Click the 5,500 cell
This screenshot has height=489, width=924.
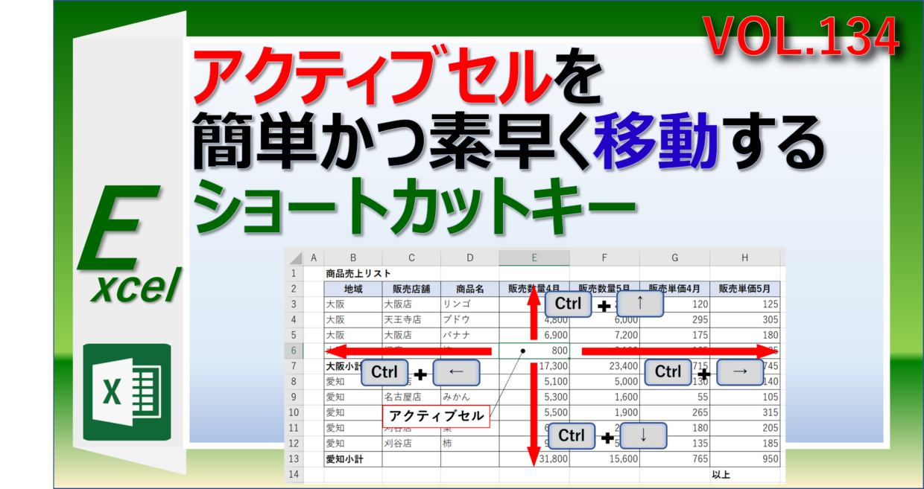(x=534, y=412)
